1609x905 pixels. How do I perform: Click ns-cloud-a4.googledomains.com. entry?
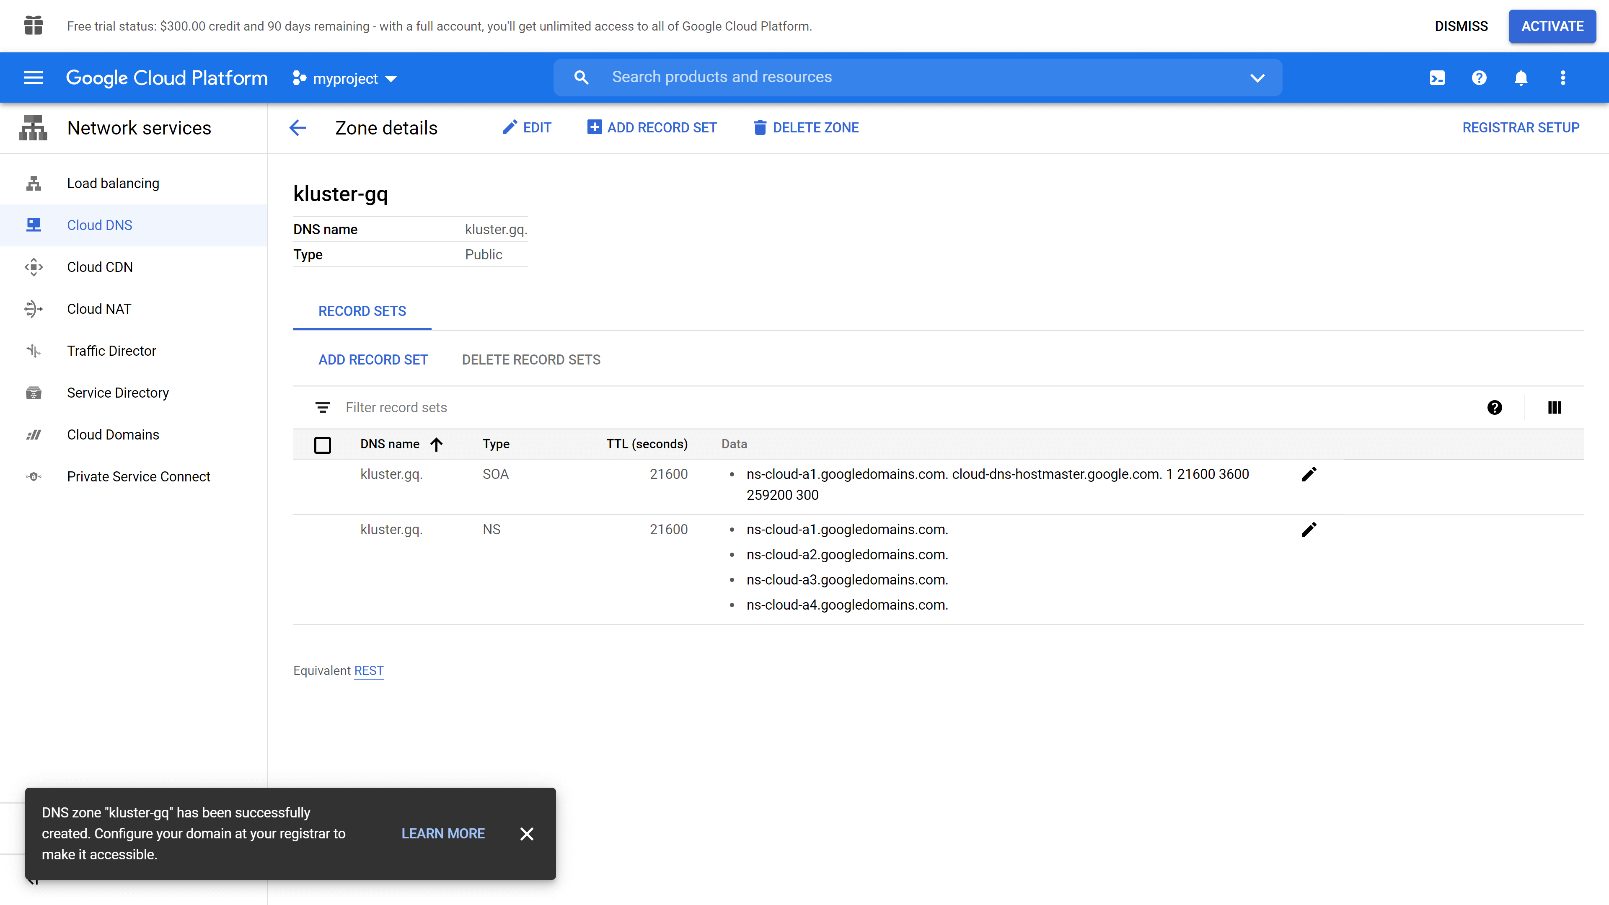click(847, 605)
